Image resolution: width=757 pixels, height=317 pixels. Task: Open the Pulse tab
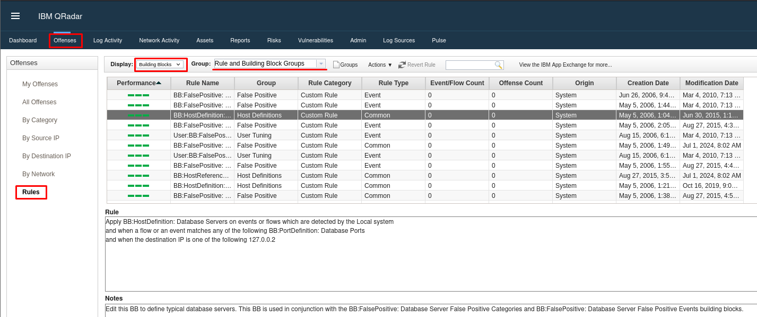click(x=439, y=40)
